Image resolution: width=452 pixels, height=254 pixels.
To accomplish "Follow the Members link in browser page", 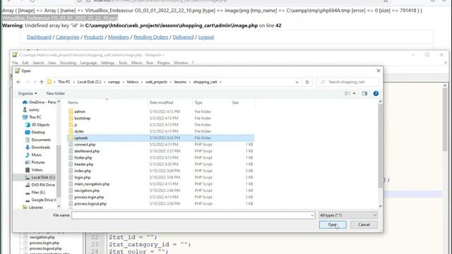I will (119, 37).
